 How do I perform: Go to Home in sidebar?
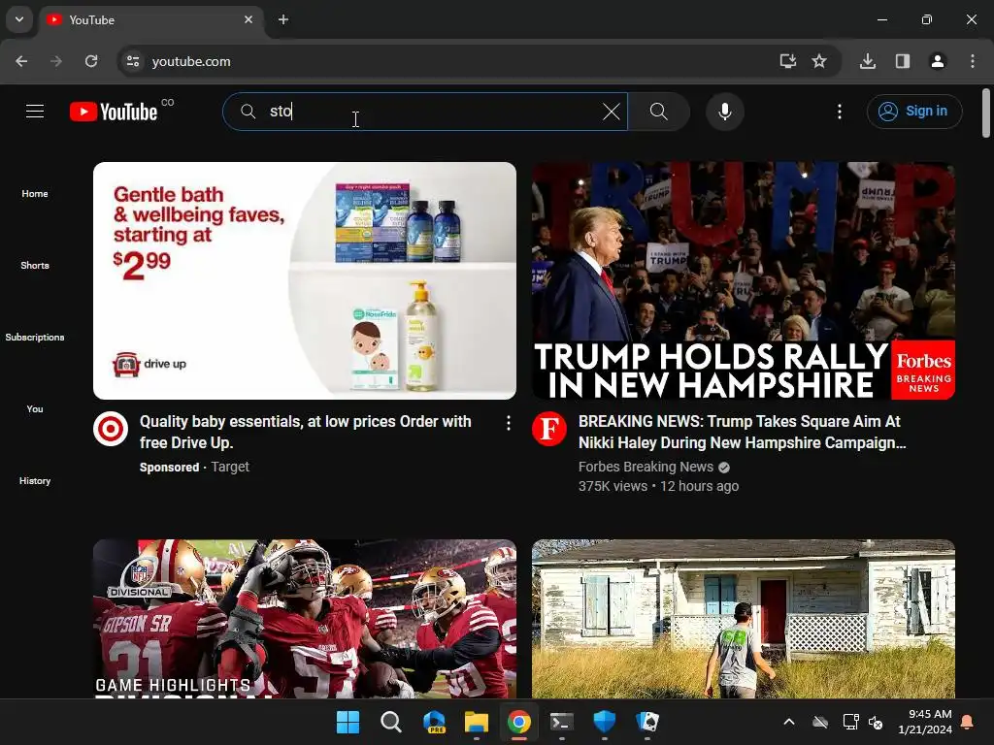tap(35, 194)
